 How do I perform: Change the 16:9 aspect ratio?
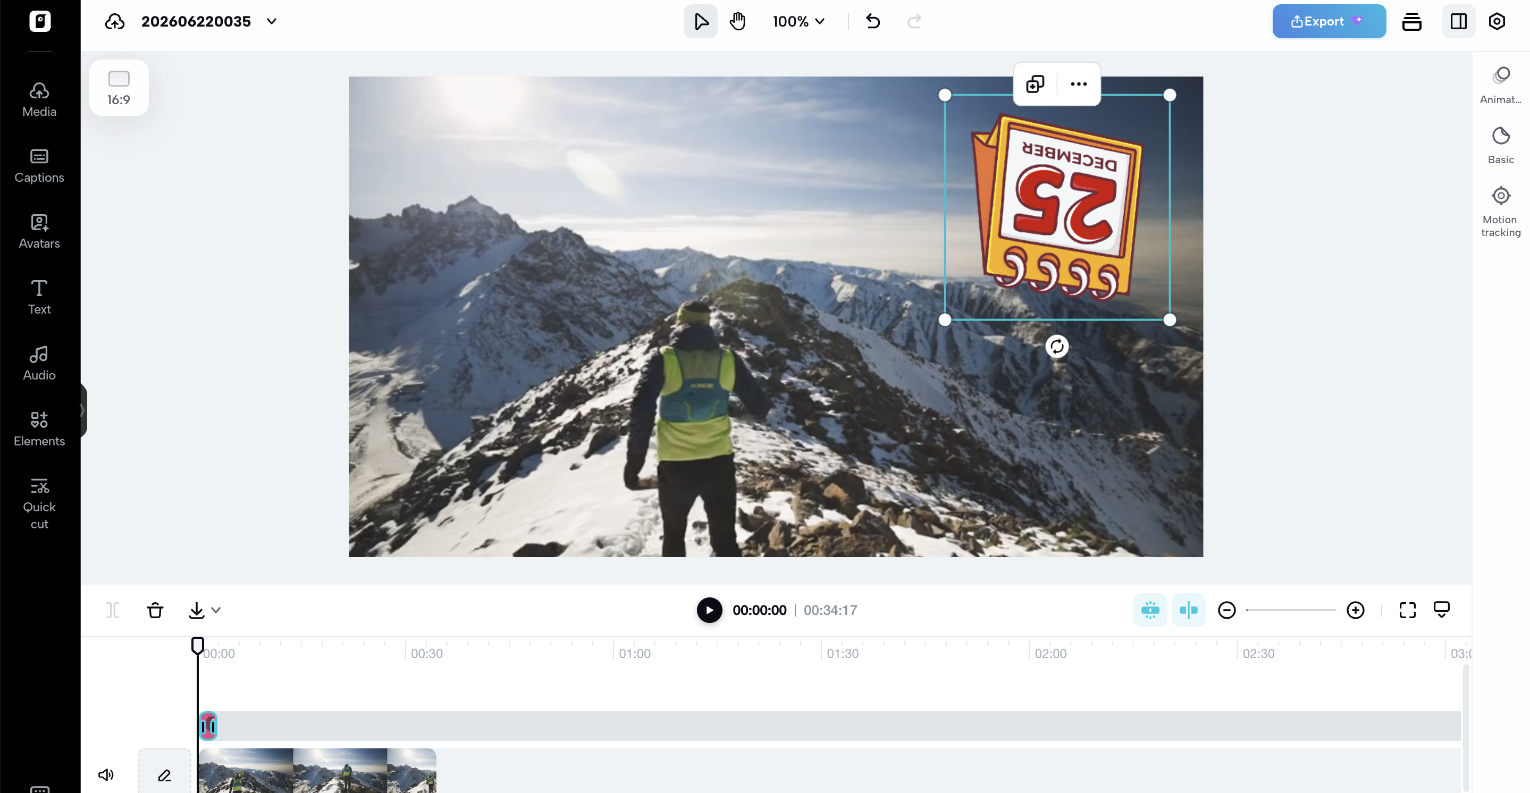[x=119, y=87]
